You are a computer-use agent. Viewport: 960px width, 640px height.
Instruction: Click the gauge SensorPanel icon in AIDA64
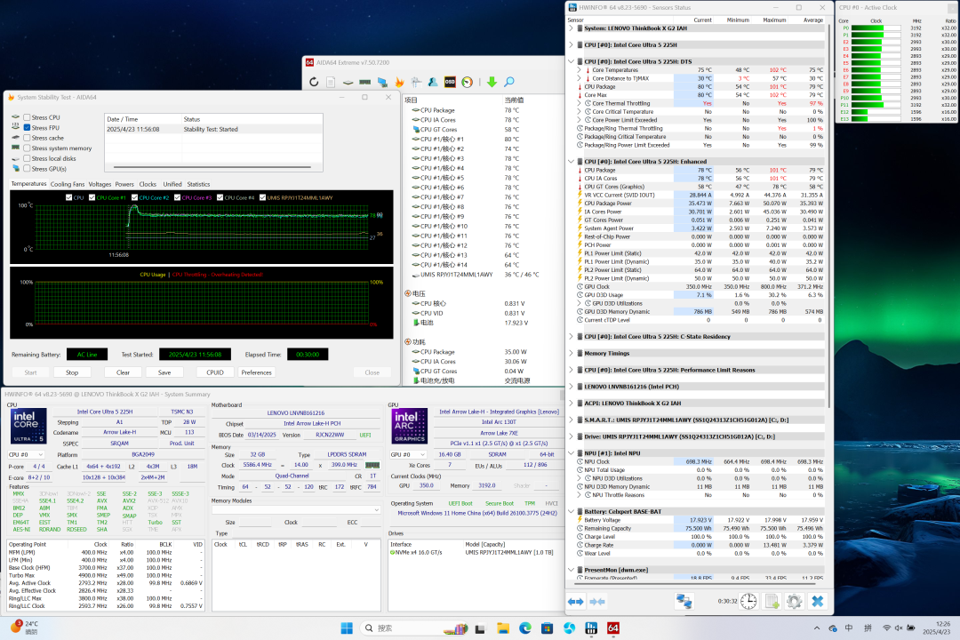pyautogui.click(x=468, y=82)
